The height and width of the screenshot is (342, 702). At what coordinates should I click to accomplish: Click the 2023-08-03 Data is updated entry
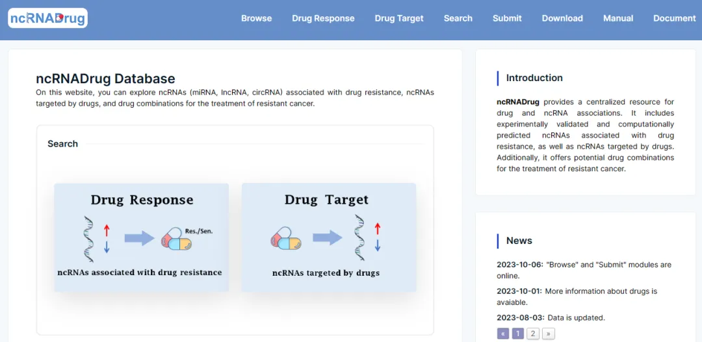[x=551, y=318]
